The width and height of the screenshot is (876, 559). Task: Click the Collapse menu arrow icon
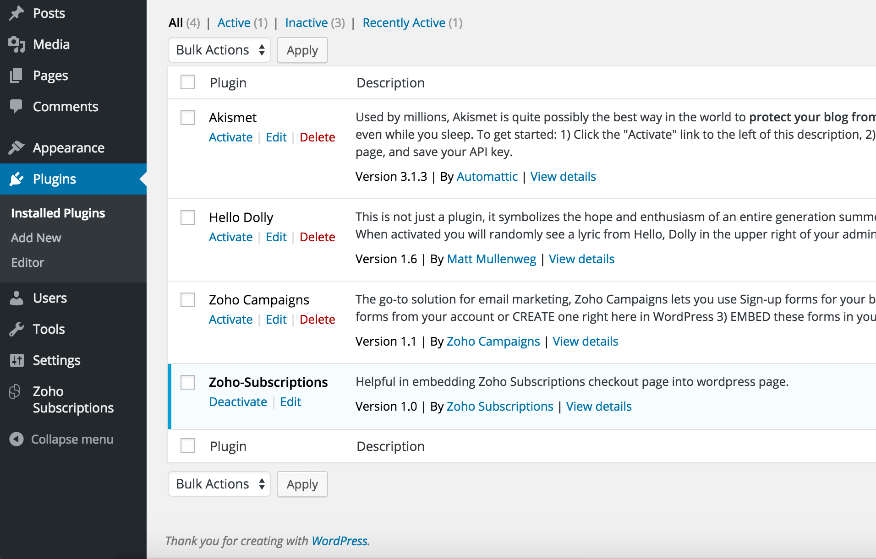click(16, 439)
